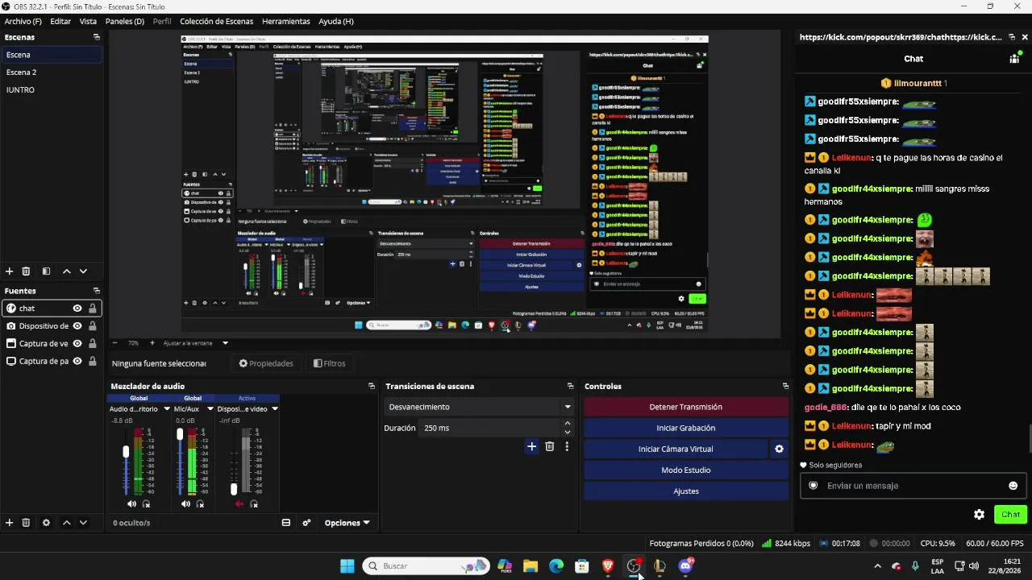Open the preview zoom scaling dropdown
This screenshot has height=580, width=1032.
(x=226, y=343)
